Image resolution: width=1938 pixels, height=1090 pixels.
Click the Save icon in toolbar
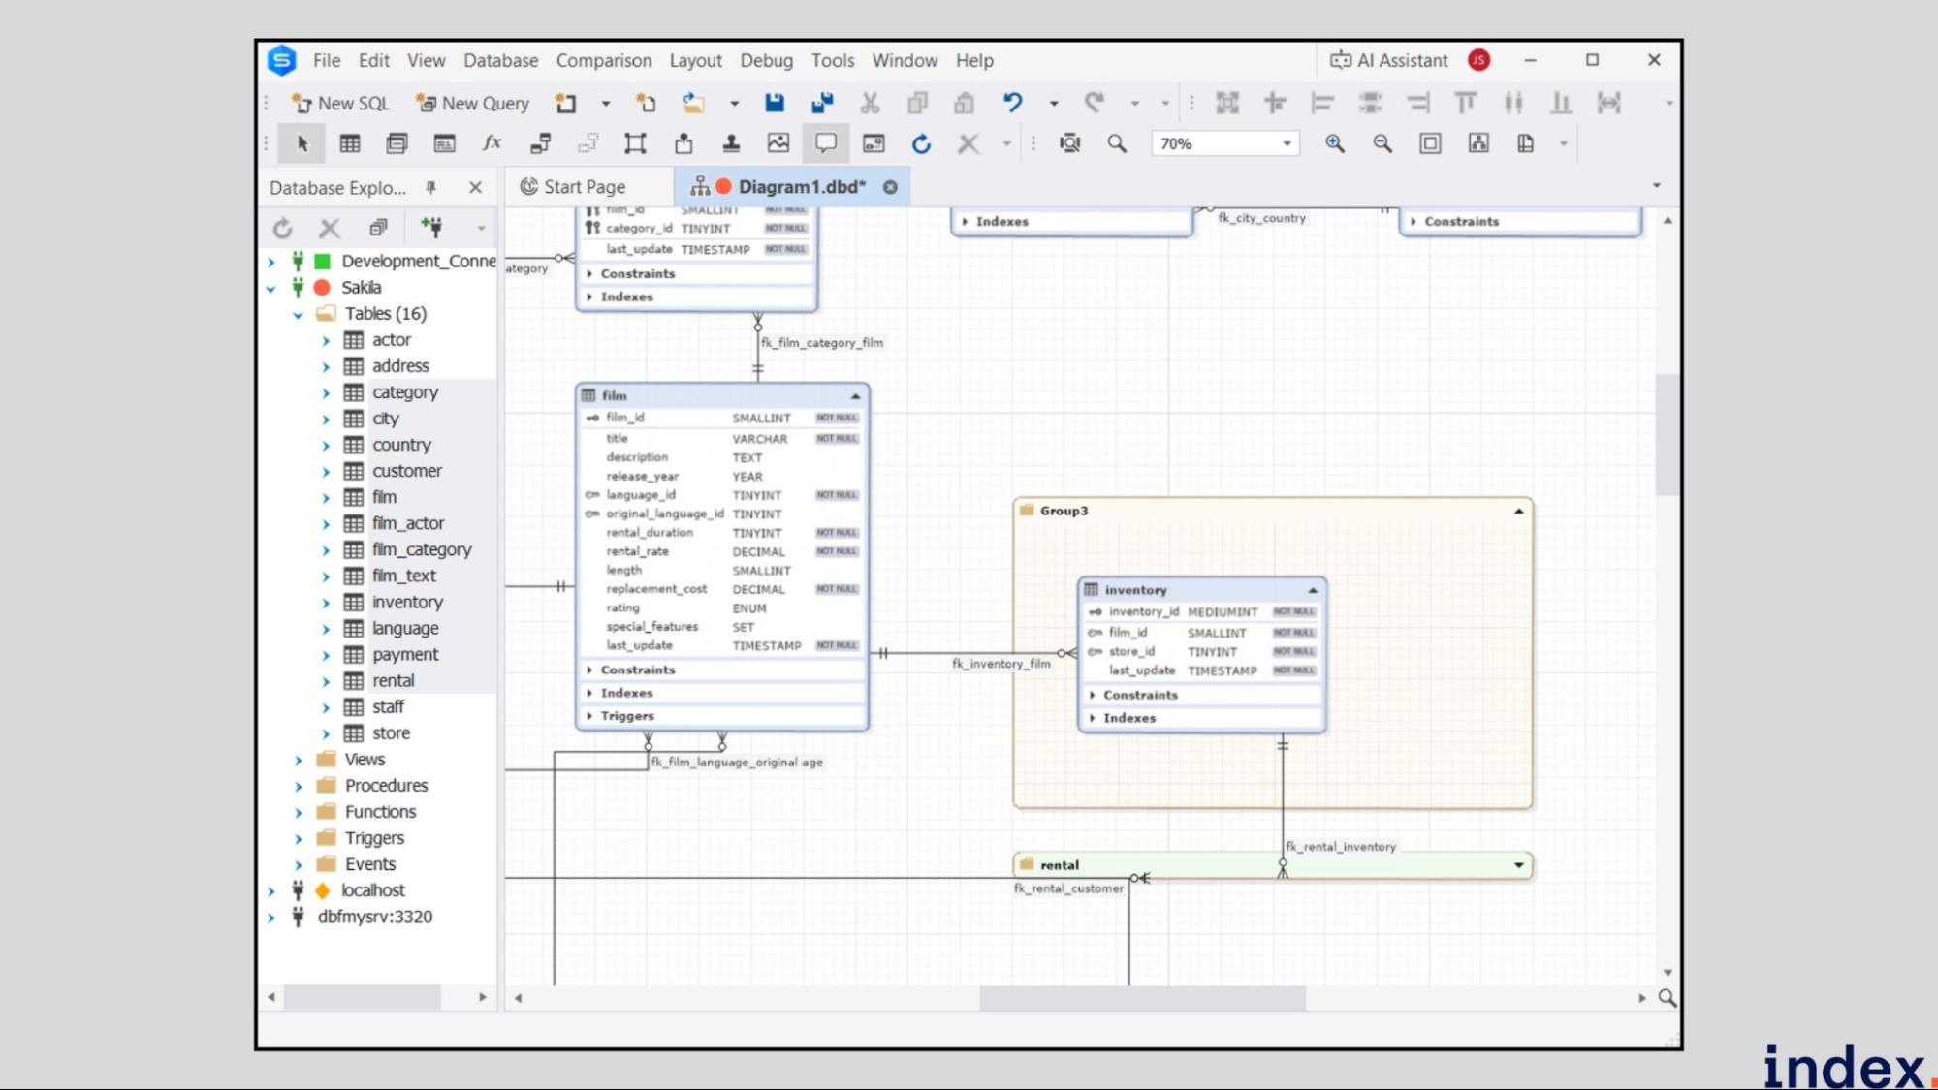click(x=774, y=103)
